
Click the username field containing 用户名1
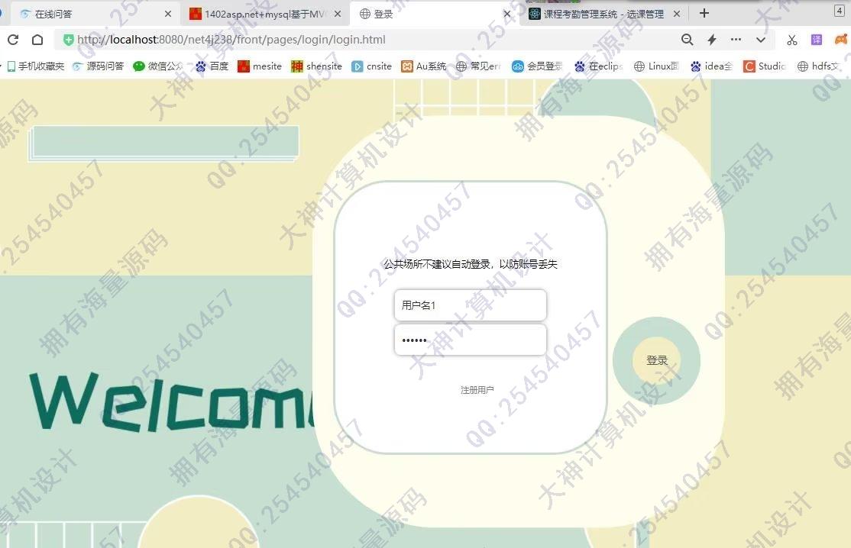470,305
